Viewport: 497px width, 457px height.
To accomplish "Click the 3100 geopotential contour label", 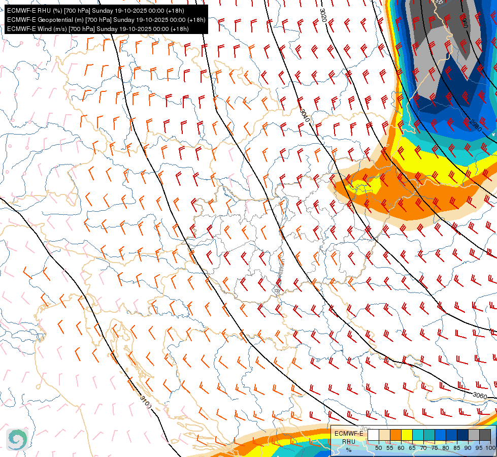I will pyautogui.click(x=146, y=401).
